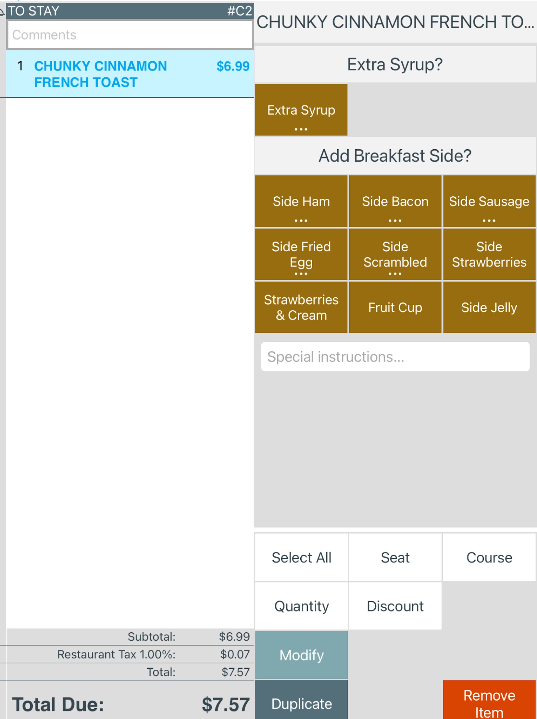Assign item to a Seat
Screen dimensions: 537x719
click(395, 558)
